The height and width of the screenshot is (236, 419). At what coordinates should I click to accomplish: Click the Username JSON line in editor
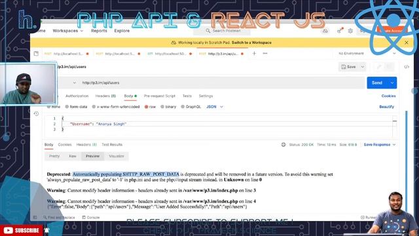(98, 124)
